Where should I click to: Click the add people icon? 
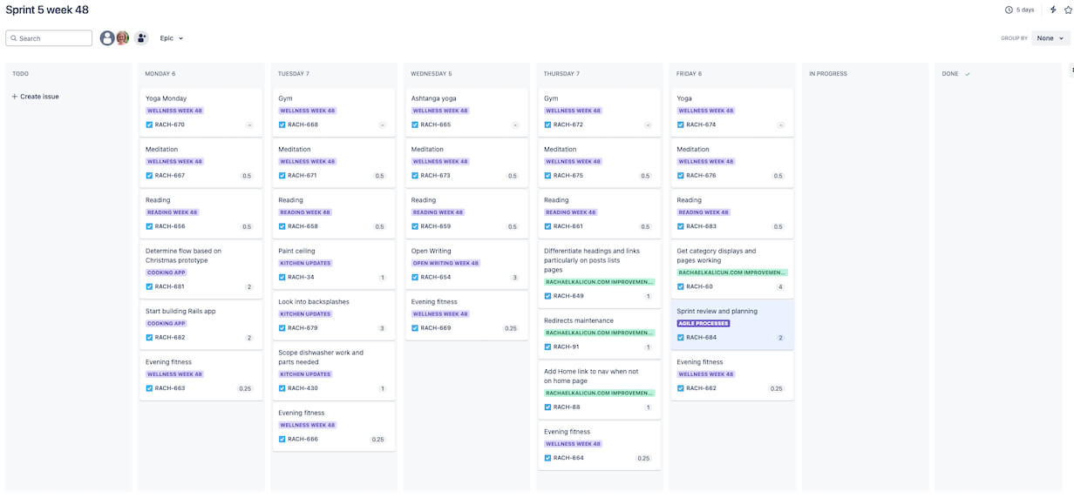141,38
